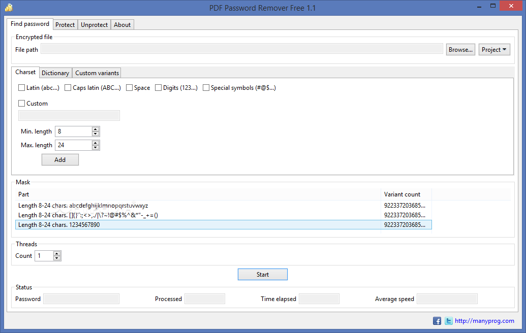526x333 pixels.
Task: Click the File path input field
Action: [x=242, y=49]
